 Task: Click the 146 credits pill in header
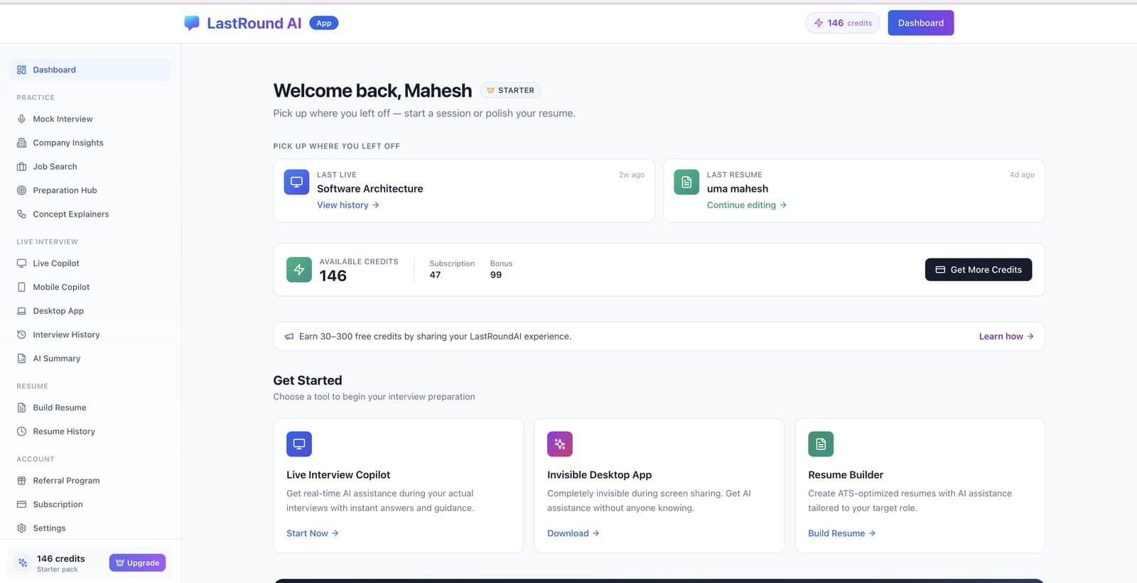click(x=843, y=23)
